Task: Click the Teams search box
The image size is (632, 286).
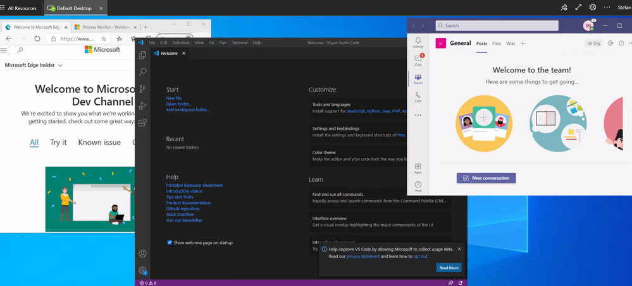Action: coord(497,26)
